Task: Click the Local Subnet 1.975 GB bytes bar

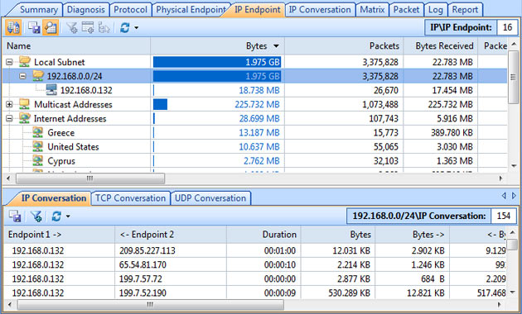Action: 217,62
